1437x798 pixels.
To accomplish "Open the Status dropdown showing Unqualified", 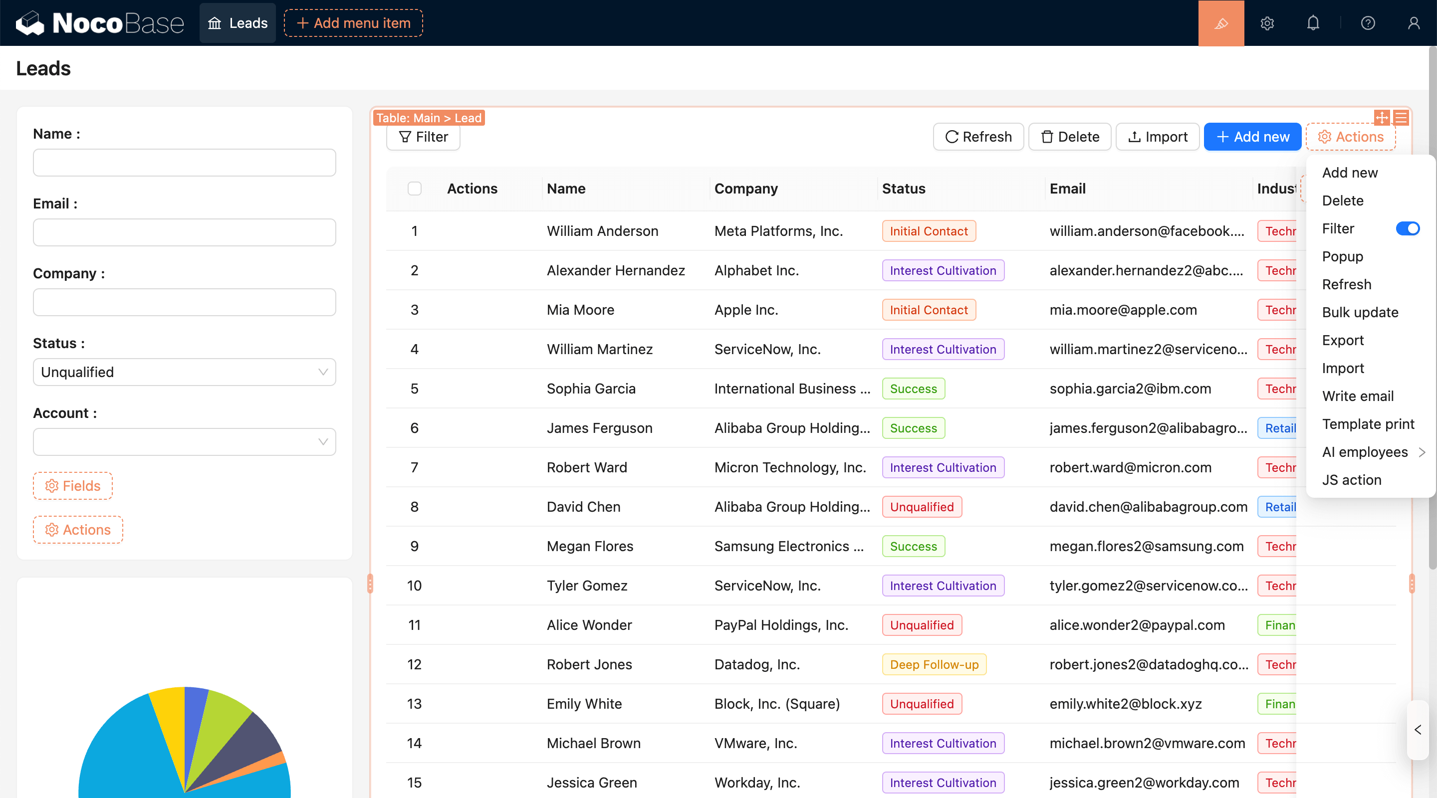I will [184, 372].
